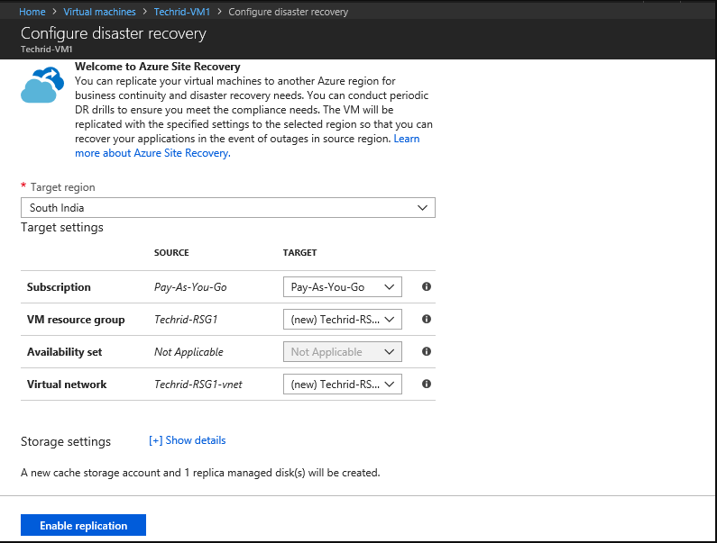The image size is (717, 543).
Task: Open the Availability set Not Applicable dropdown
Action: (x=343, y=352)
